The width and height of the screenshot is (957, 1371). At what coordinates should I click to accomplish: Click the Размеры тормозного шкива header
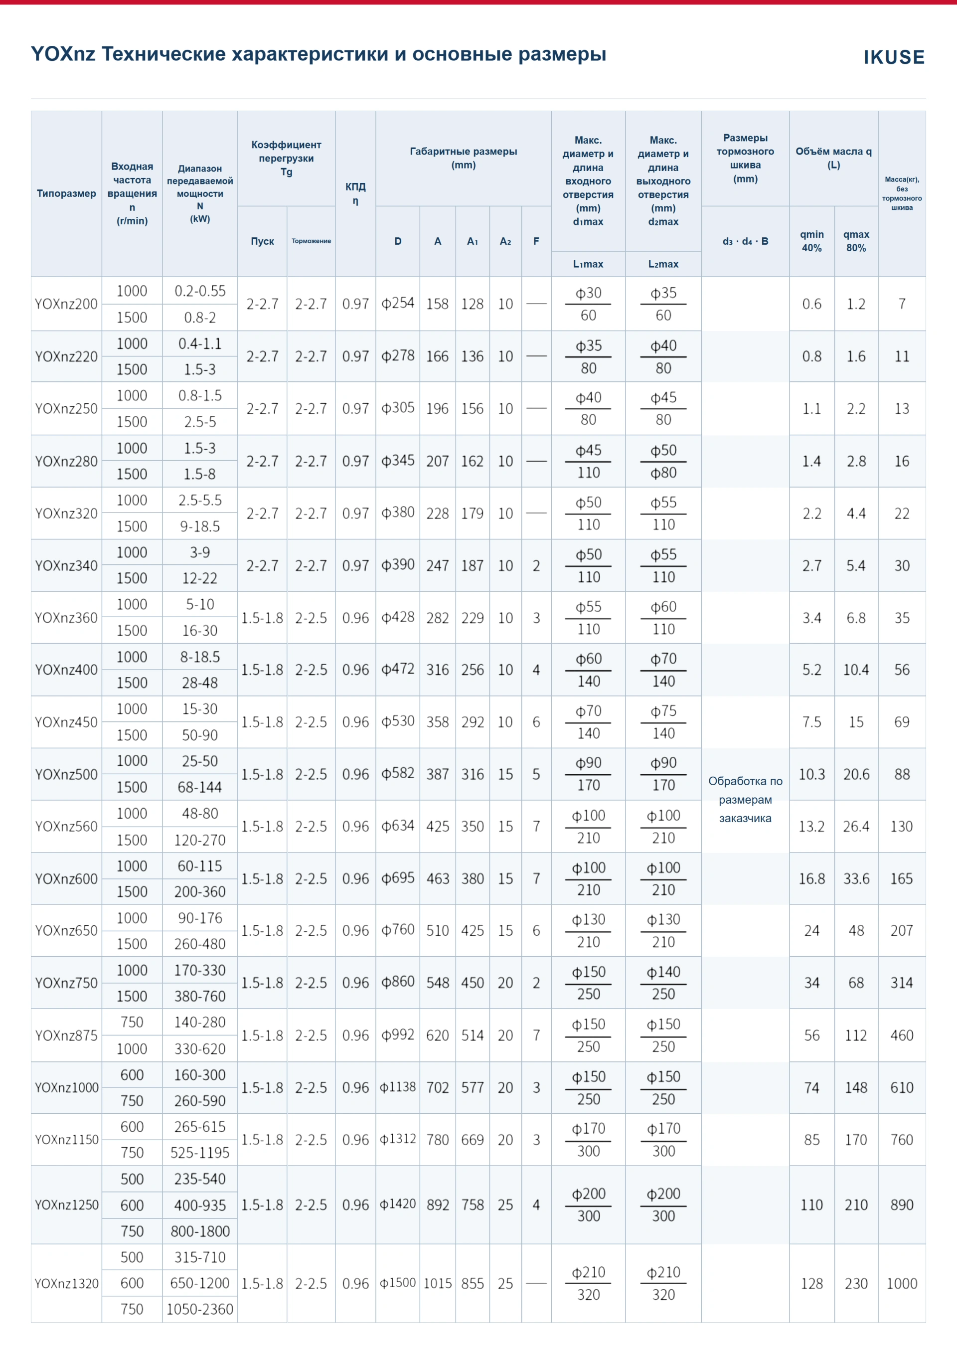tap(745, 158)
